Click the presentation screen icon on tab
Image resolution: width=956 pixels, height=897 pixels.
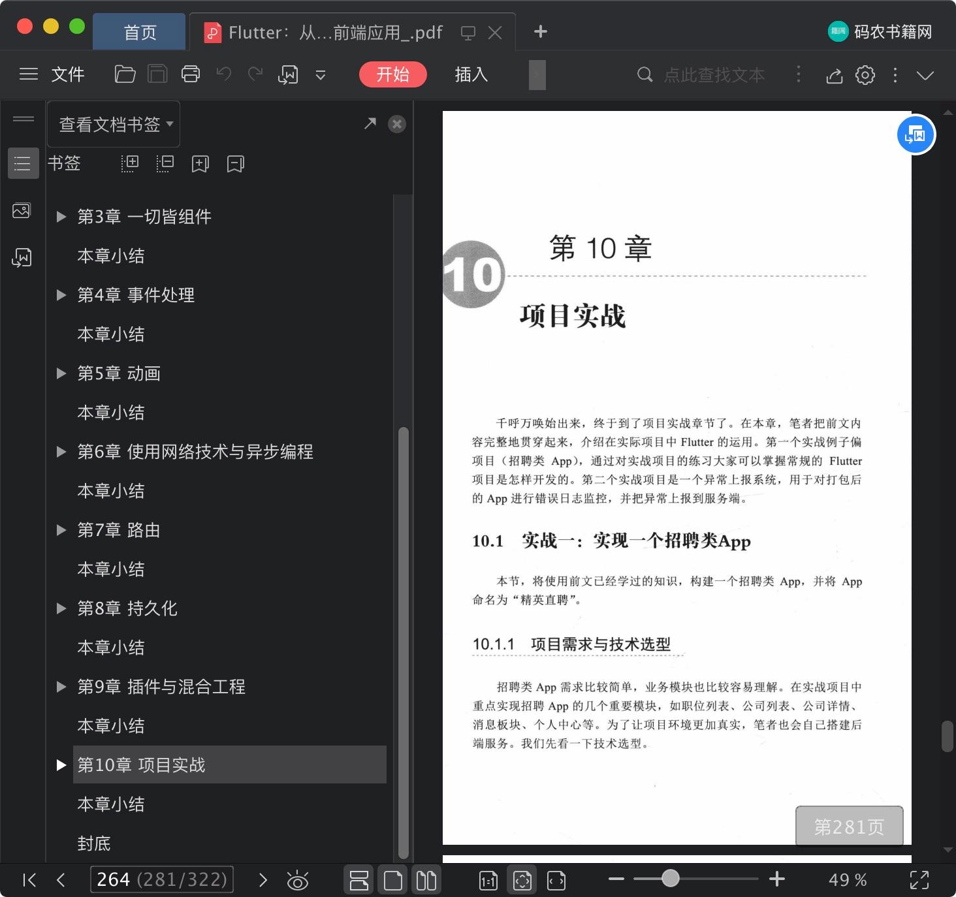click(468, 33)
